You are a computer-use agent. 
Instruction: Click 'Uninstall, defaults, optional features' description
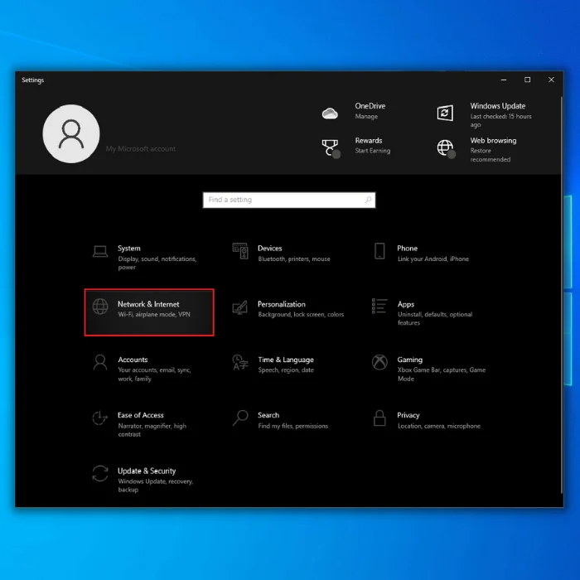point(435,318)
